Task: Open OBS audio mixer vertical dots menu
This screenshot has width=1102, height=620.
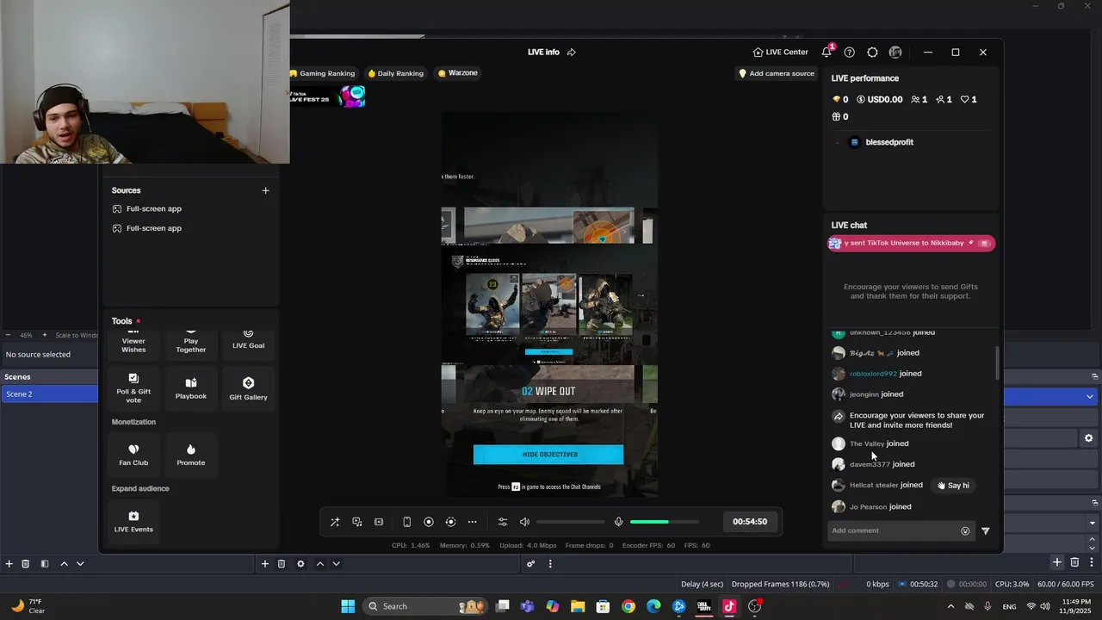Action: [550, 564]
